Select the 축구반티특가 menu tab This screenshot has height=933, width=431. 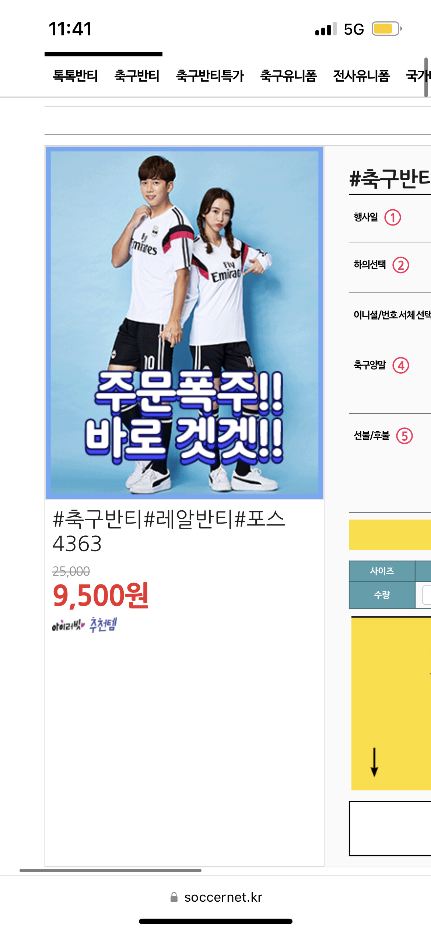pyautogui.click(x=210, y=76)
